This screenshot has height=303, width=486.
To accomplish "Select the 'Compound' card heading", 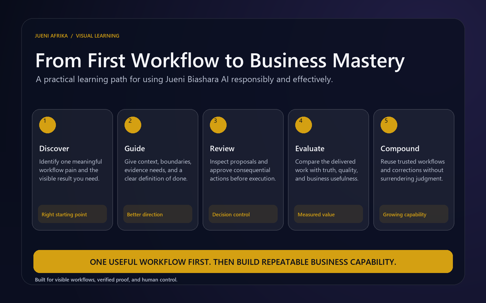I will 400,149.
